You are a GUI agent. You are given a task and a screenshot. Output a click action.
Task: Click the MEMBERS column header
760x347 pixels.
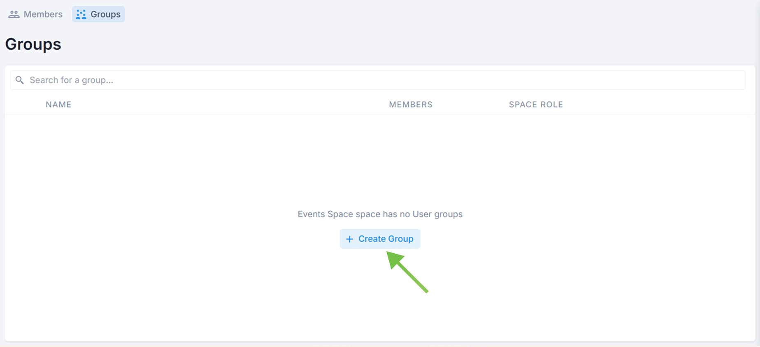coord(410,104)
